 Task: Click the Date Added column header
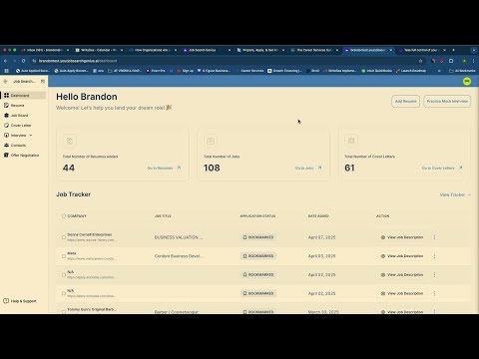coord(318,216)
